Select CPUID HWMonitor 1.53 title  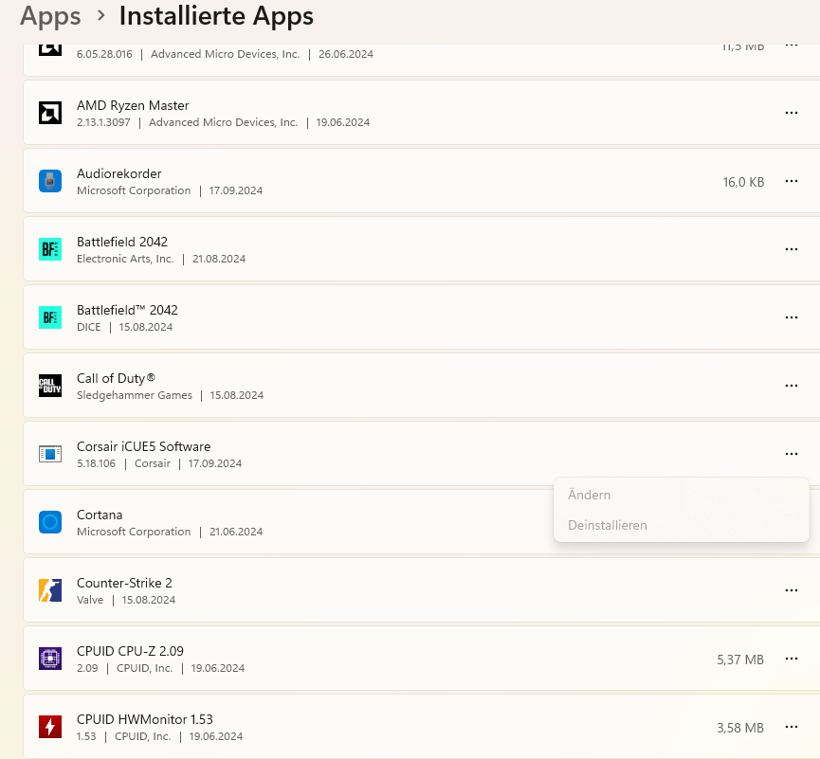click(145, 719)
